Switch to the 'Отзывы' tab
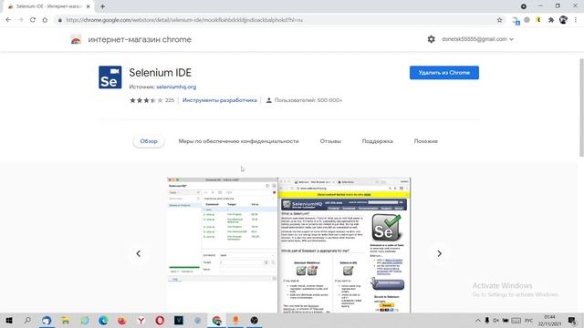Viewport: 584px width, 328px height. (330, 141)
